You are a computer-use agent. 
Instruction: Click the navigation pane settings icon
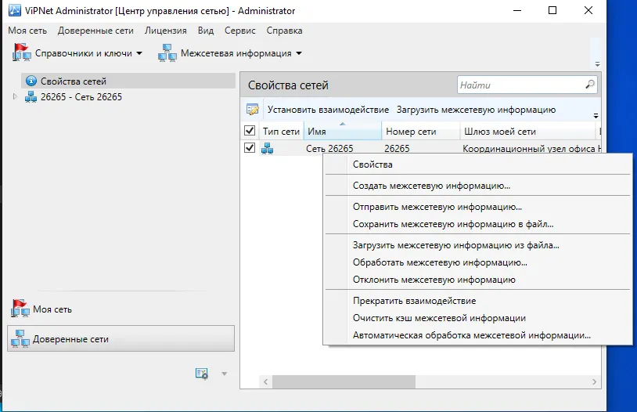tap(201, 374)
